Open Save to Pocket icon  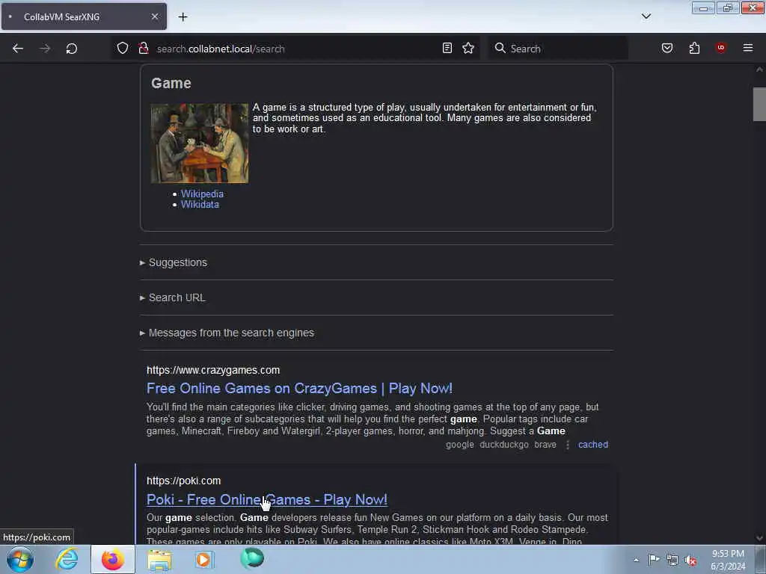tap(667, 48)
